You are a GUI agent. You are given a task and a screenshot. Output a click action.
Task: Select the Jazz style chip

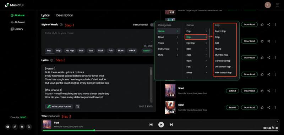pyautogui.click(x=91, y=51)
